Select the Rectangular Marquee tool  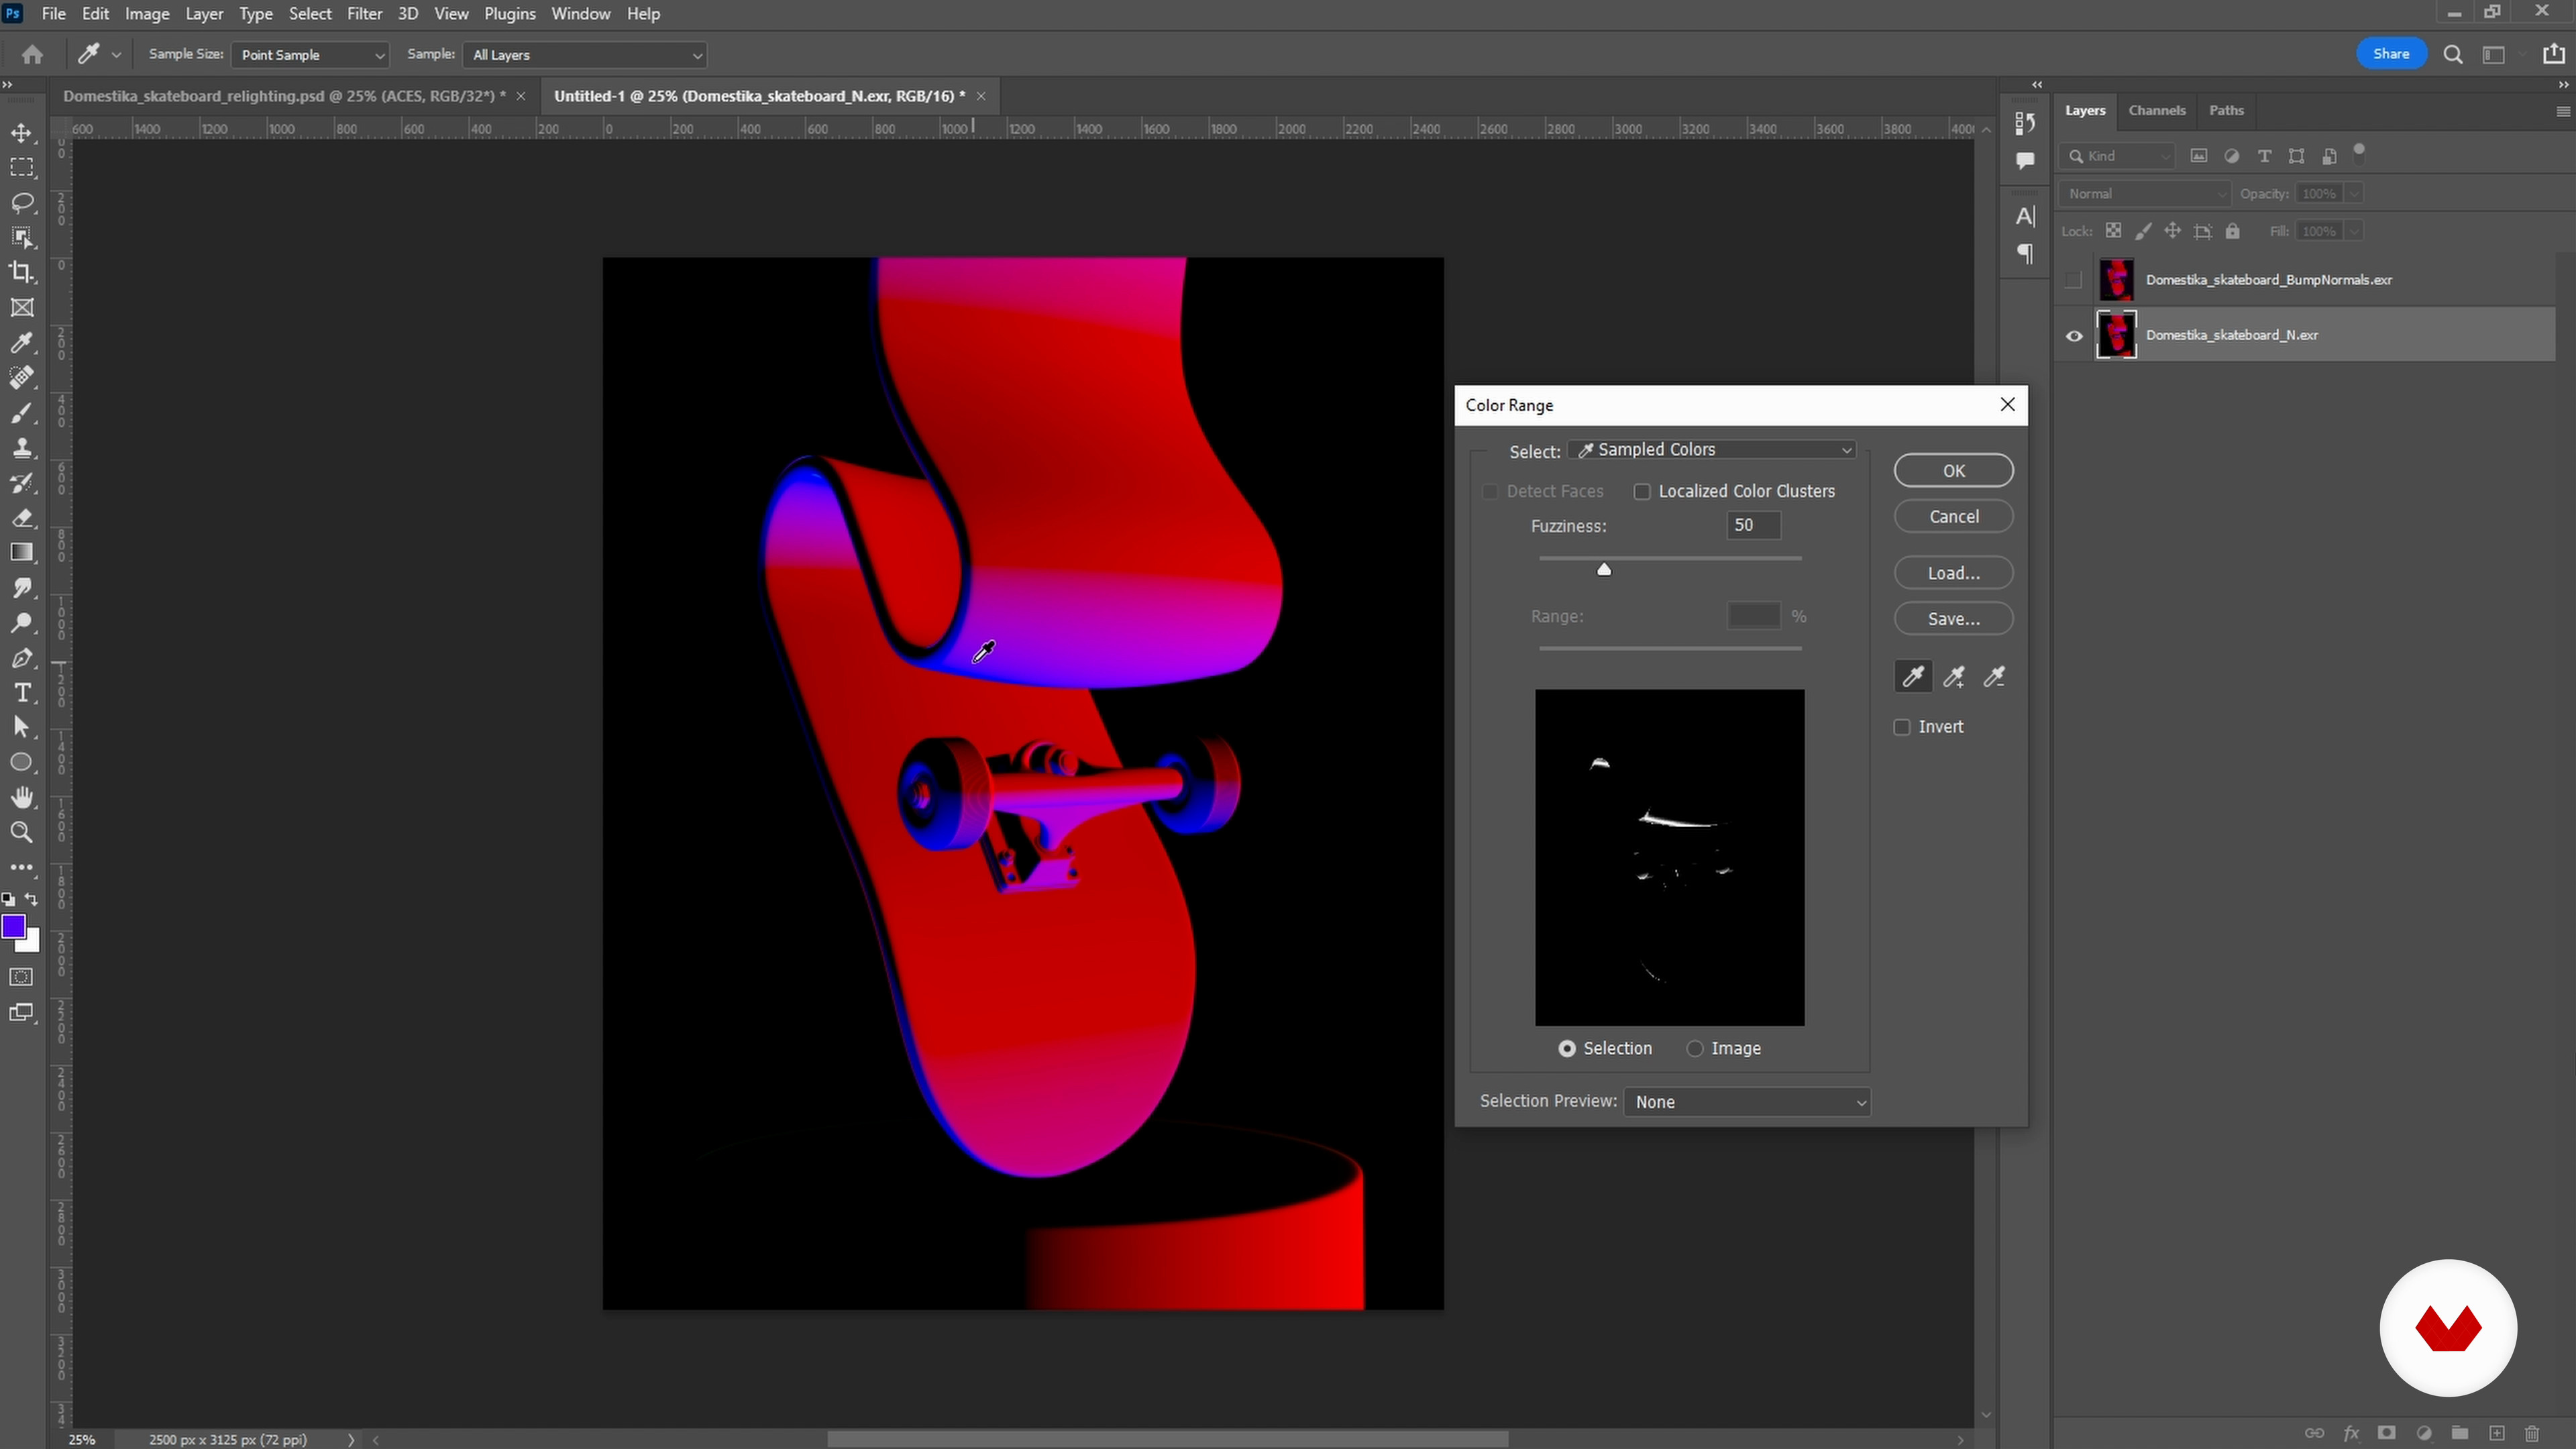click(22, 168)
